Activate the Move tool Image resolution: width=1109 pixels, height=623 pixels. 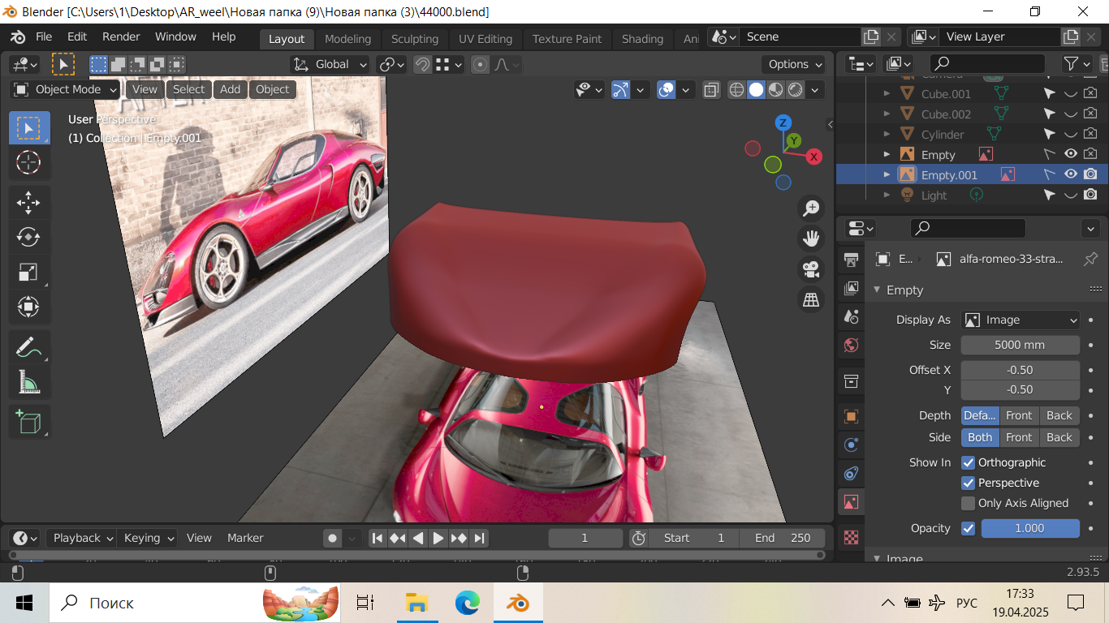28,202
